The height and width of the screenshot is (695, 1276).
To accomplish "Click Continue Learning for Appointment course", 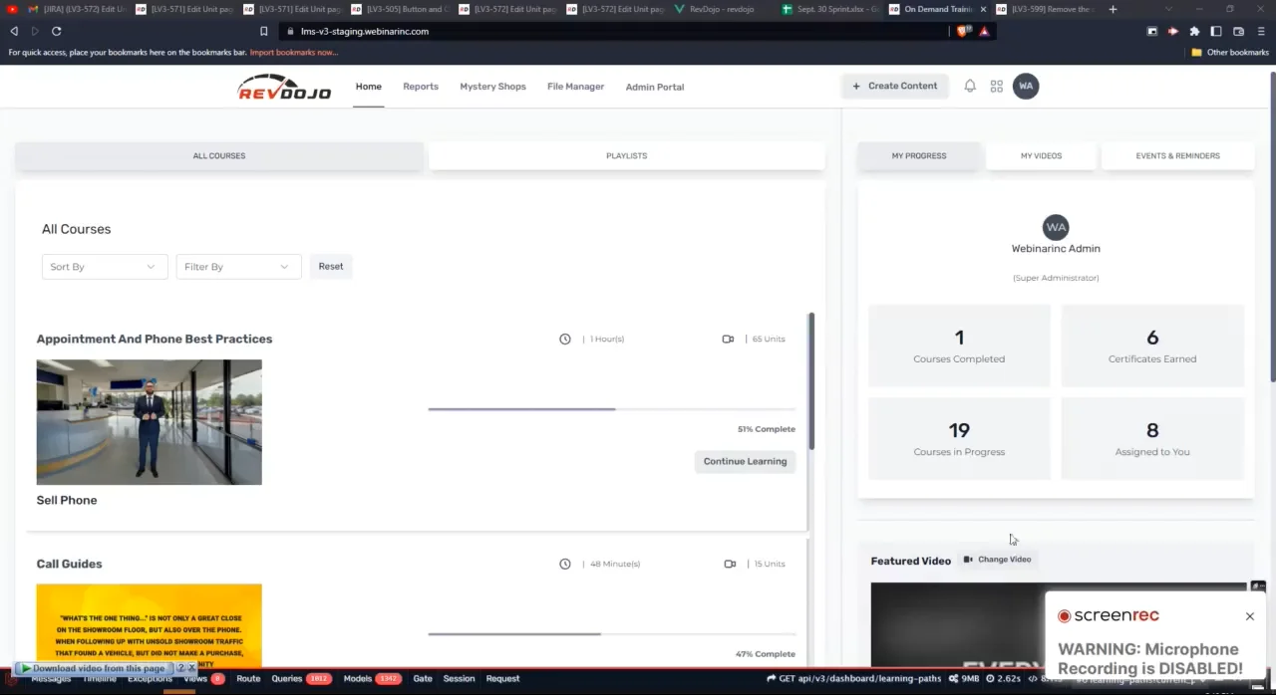I will pyautogui.click(x=745, y=461).
